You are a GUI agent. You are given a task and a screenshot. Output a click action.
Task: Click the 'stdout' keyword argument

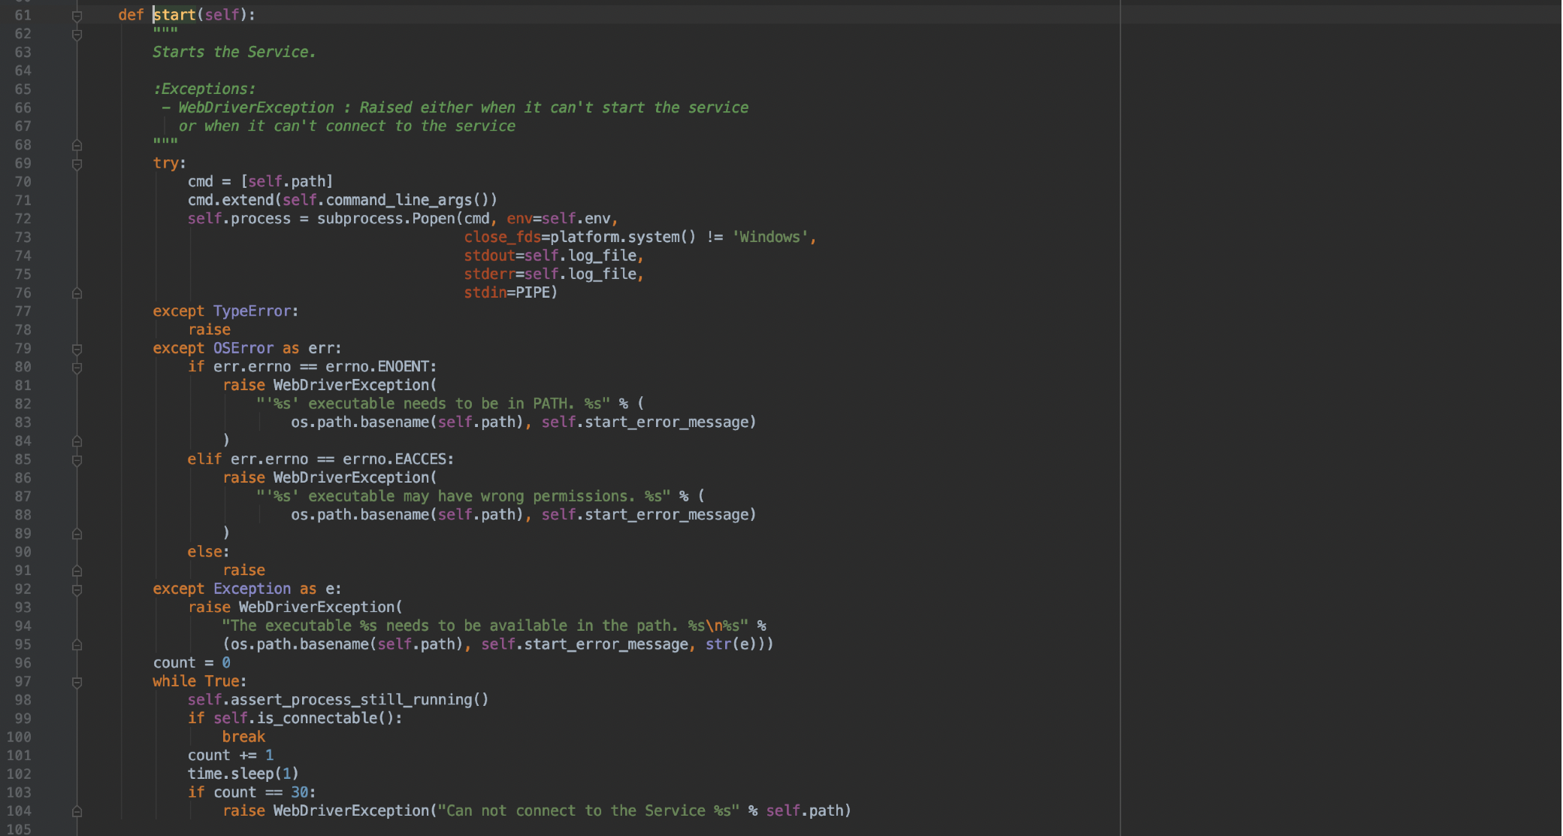(489, 256)
